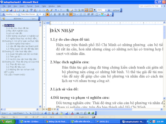Open the Table menu
Image resolution: width=166 pixels, height=124 pixels.
tap(44, 6)
